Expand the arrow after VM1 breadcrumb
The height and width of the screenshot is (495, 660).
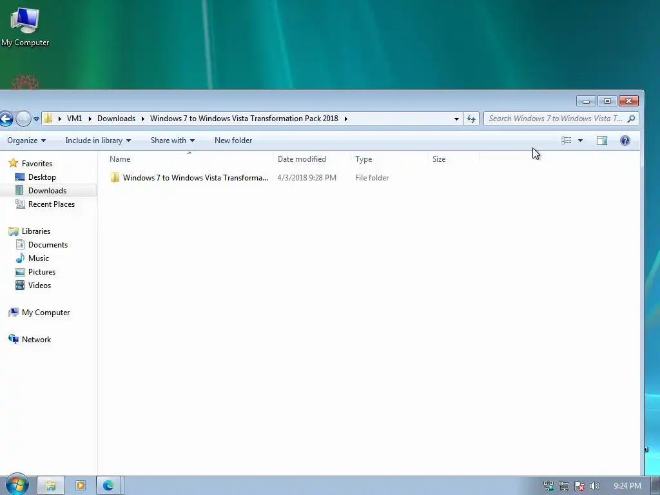click(90, 119)
